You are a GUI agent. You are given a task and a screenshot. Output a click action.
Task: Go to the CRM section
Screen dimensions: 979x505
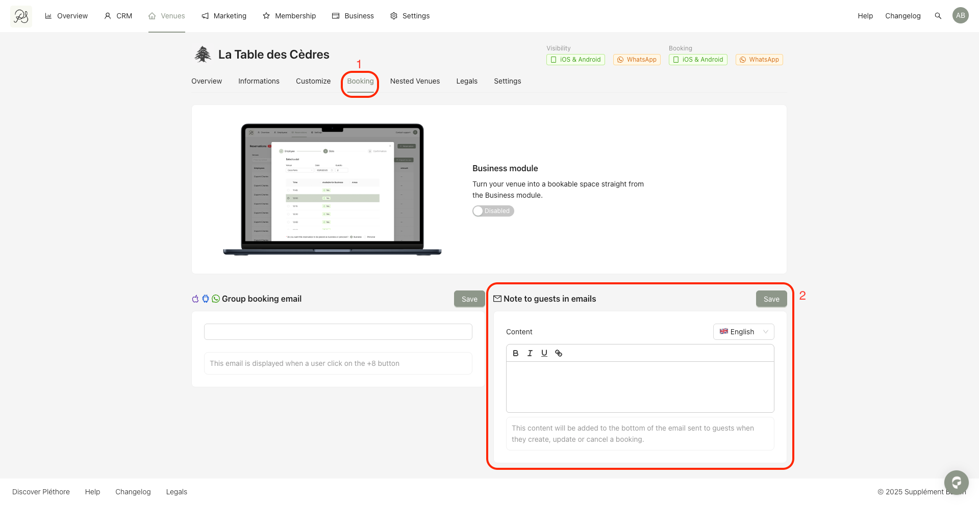[x=118, y=16]
